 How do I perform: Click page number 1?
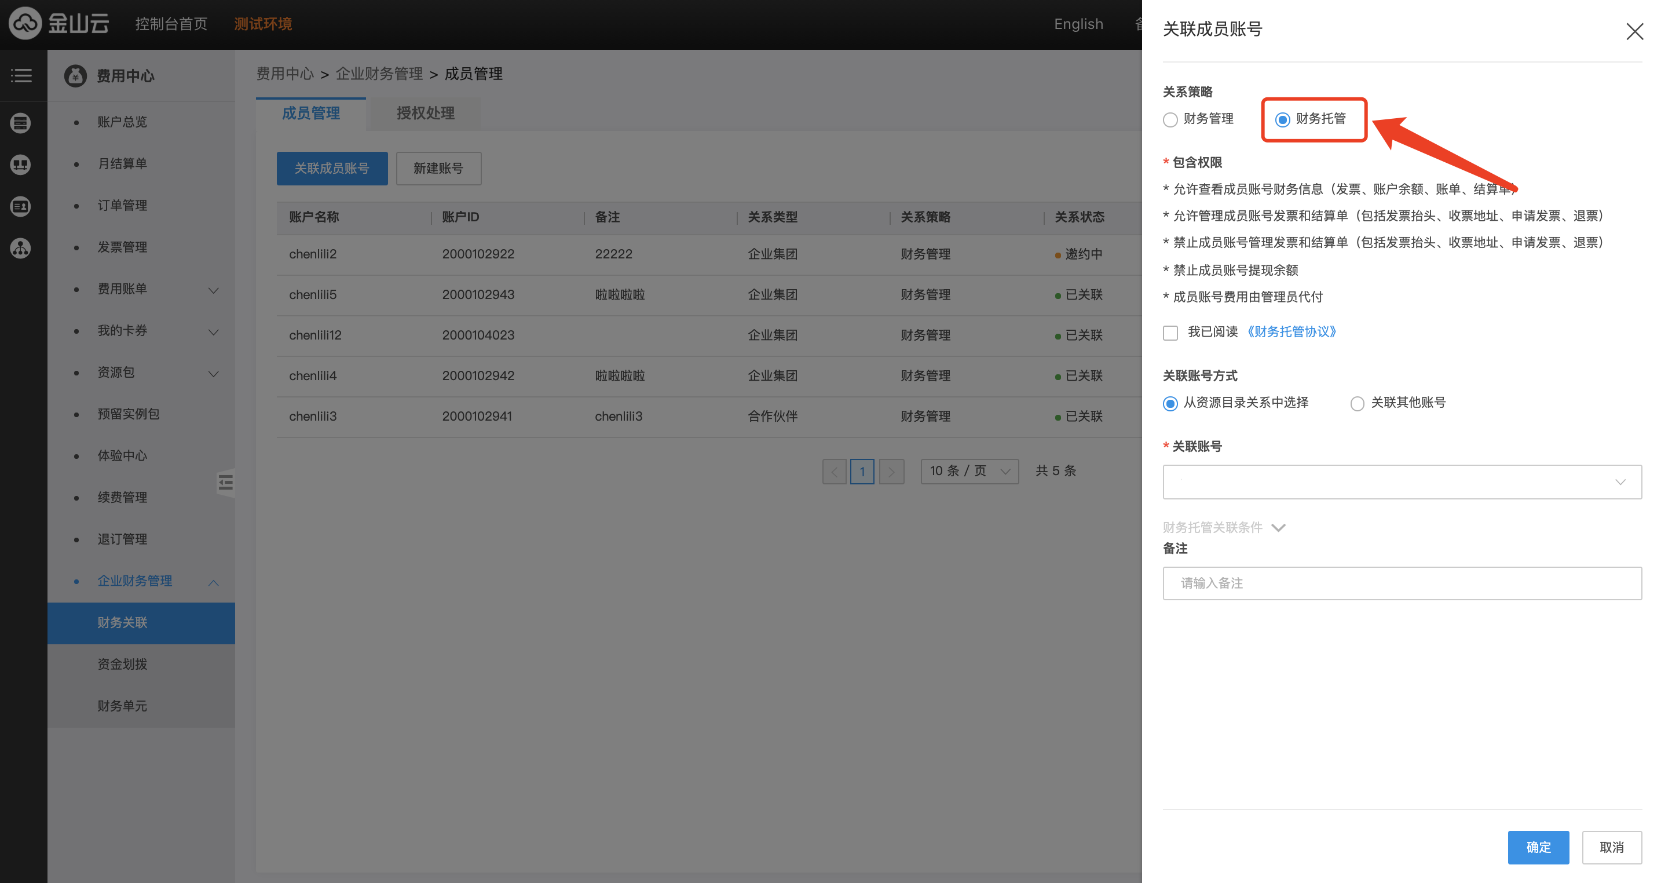coord(862,472)
